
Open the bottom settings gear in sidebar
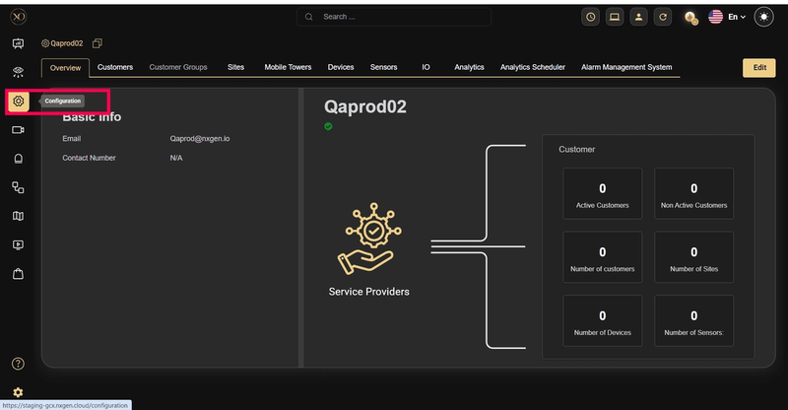coord(18,392)
